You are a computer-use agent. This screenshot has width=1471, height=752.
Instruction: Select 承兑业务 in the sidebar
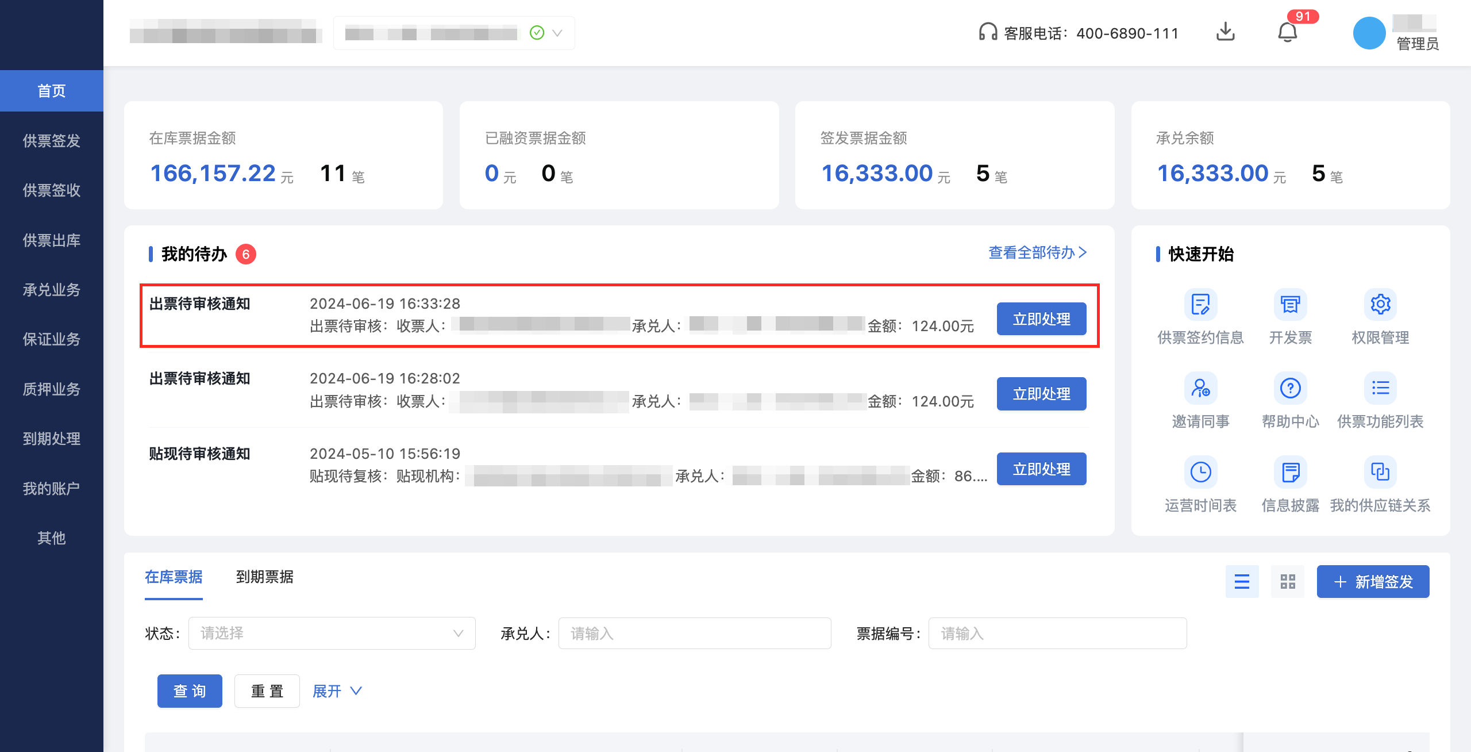(x=51, y=290)
